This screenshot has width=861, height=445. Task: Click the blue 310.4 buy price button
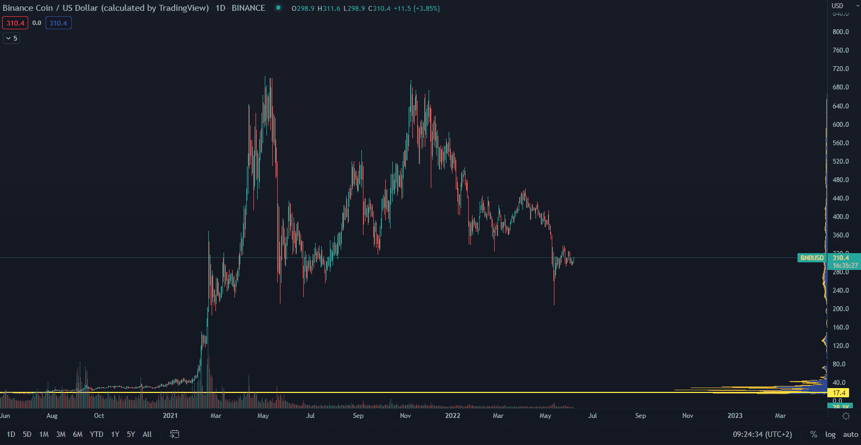tap(58, 23)
